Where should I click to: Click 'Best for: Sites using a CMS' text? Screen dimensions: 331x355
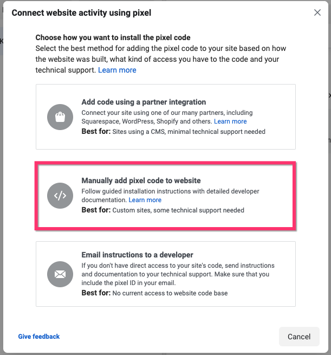tap(173, 131)
